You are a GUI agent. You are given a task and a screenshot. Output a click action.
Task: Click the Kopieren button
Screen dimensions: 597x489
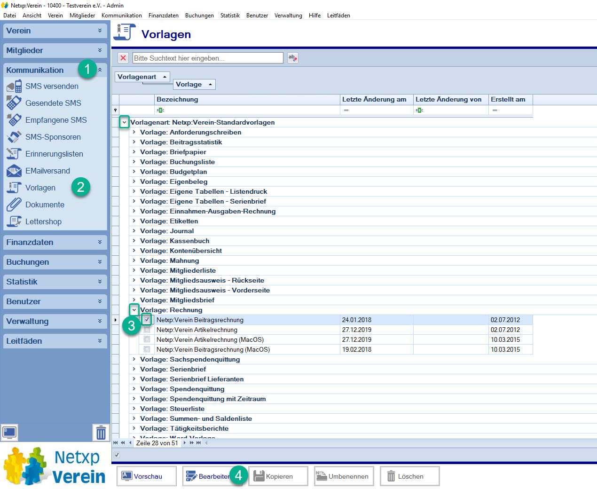point(278,476)
